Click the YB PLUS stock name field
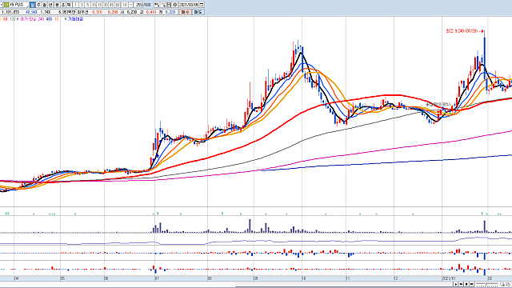Viewport: 512px width, 288px height. tap(18, 5)
